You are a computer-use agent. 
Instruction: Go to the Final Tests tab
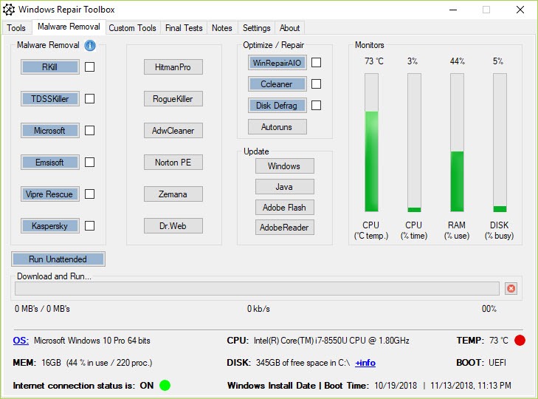(184, 28)
